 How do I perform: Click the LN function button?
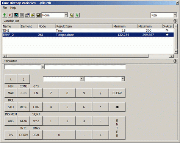point(36,93)
